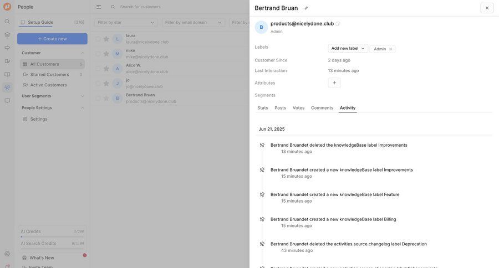The width and height of the screenshot is (499, 268).
Task: Open the Filter by star dropdown
Action: click(126, 22)
